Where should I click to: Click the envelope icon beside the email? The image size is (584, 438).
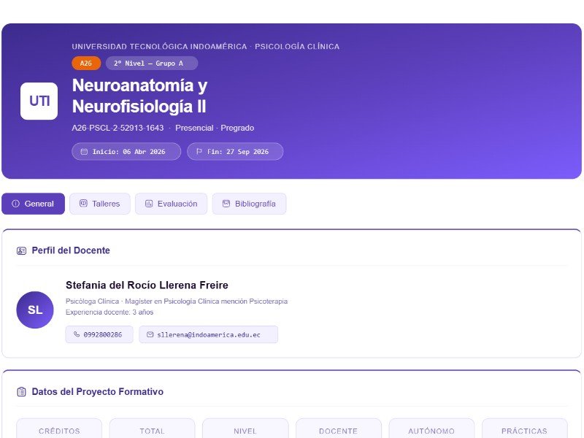[x=150, y=334]
